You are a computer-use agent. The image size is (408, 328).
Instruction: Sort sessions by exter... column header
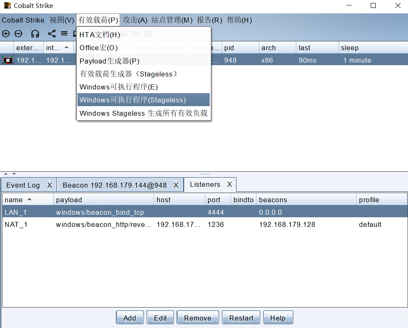[28, 48]
